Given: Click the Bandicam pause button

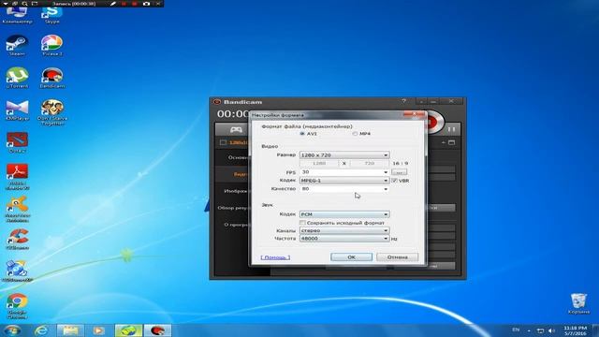Looking at the screenshot, I should (x=451, y=129).
